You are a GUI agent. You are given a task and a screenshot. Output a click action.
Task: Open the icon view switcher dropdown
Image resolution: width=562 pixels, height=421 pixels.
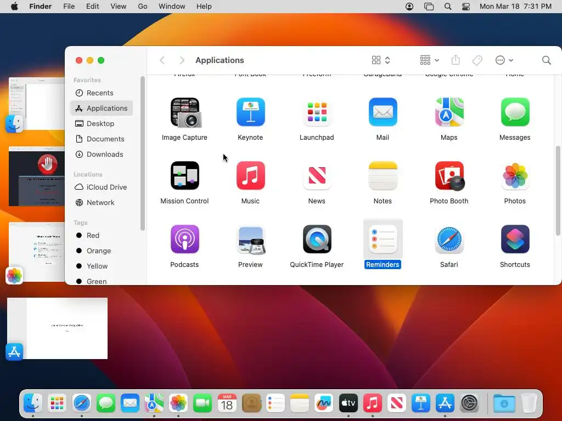coord(381,60)
